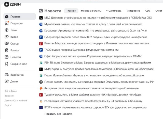Open headline Муса Бажаев заявил
Viewport: 163px width, 119px height.
(93, 24)
